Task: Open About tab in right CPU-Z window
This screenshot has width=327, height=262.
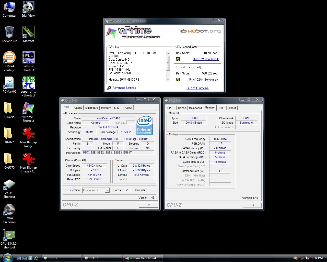Action: click(232, 108)
